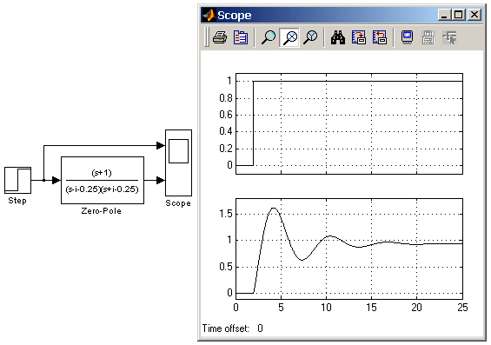Click the Scope window title bar

342,15
